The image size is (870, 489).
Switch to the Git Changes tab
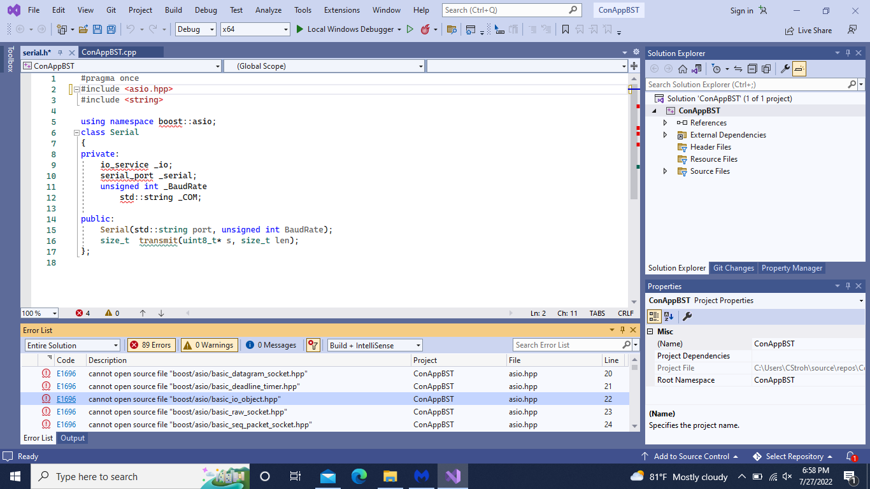pyautogui.click(x=733, y=268)
